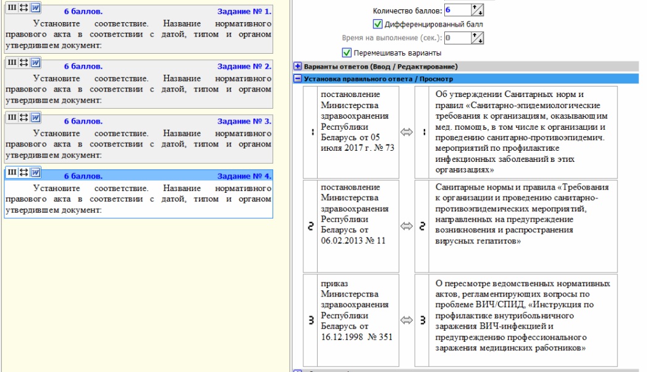
Task: Click the link arrow for matching pair 2
Action: pyautogui.click(x=407, y=226)
